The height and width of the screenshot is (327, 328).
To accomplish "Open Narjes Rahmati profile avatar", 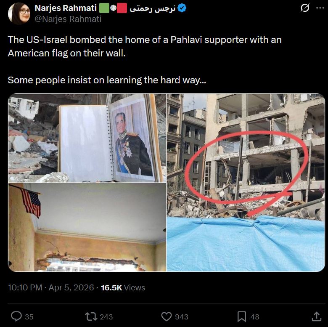I will 19,13.
